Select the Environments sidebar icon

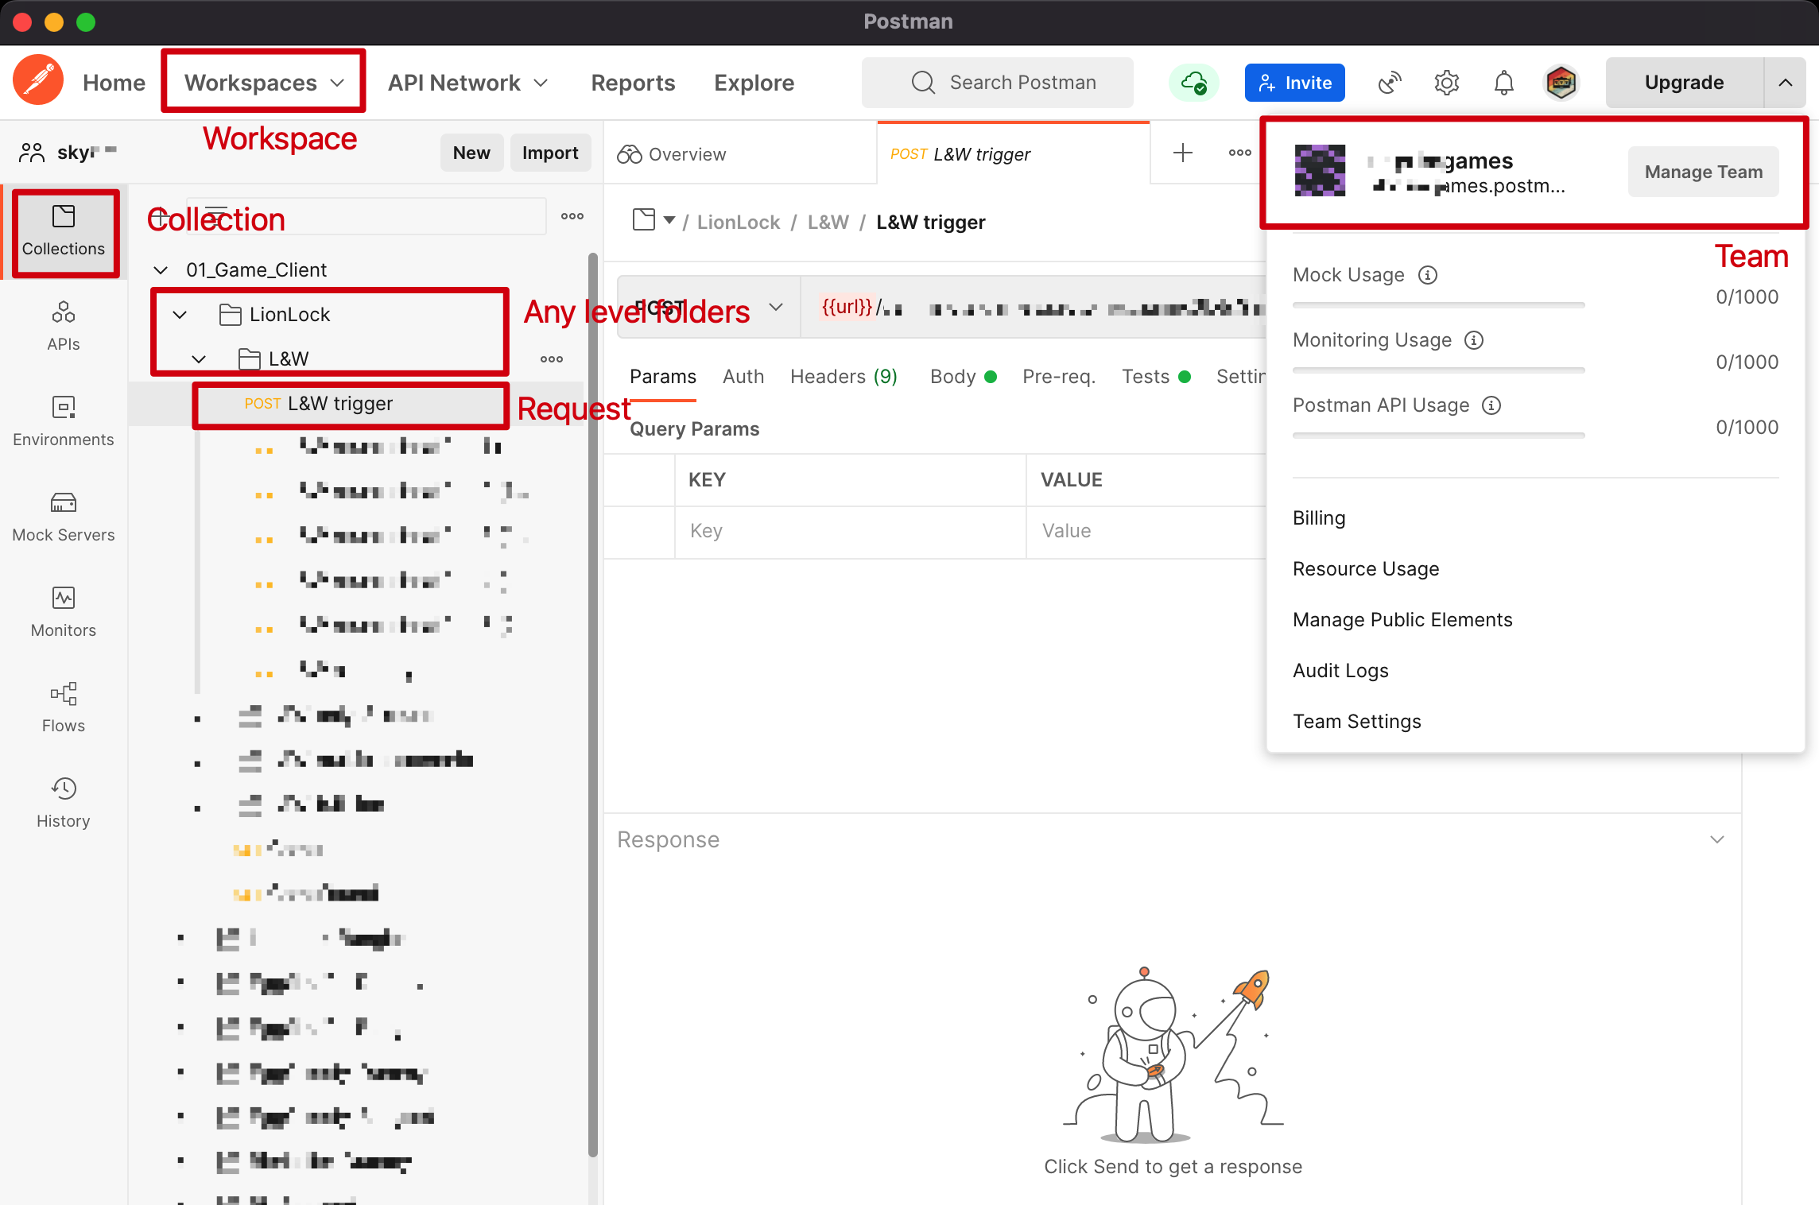64,421
